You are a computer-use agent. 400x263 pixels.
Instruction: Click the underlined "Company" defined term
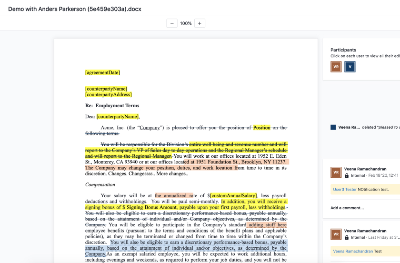coord(150,128)
